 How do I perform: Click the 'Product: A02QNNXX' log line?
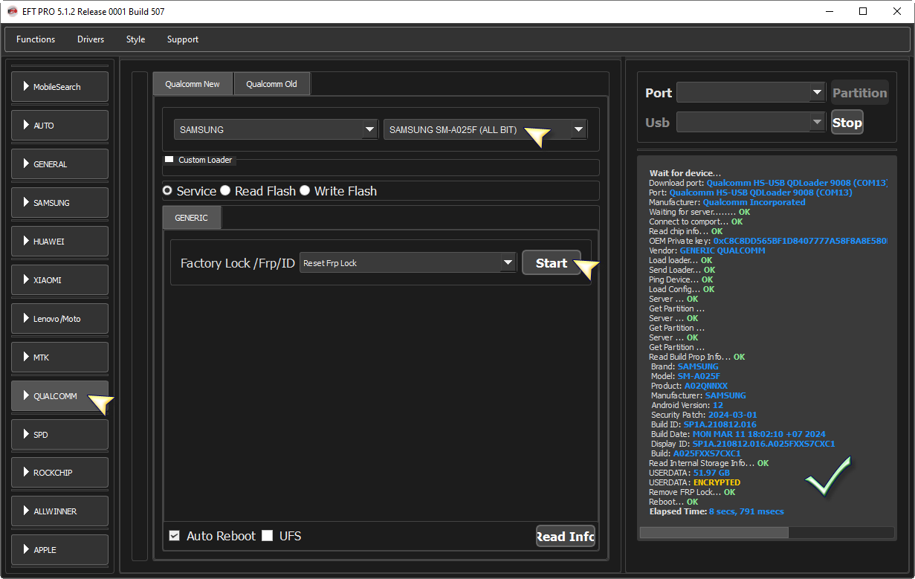(689, 386)
